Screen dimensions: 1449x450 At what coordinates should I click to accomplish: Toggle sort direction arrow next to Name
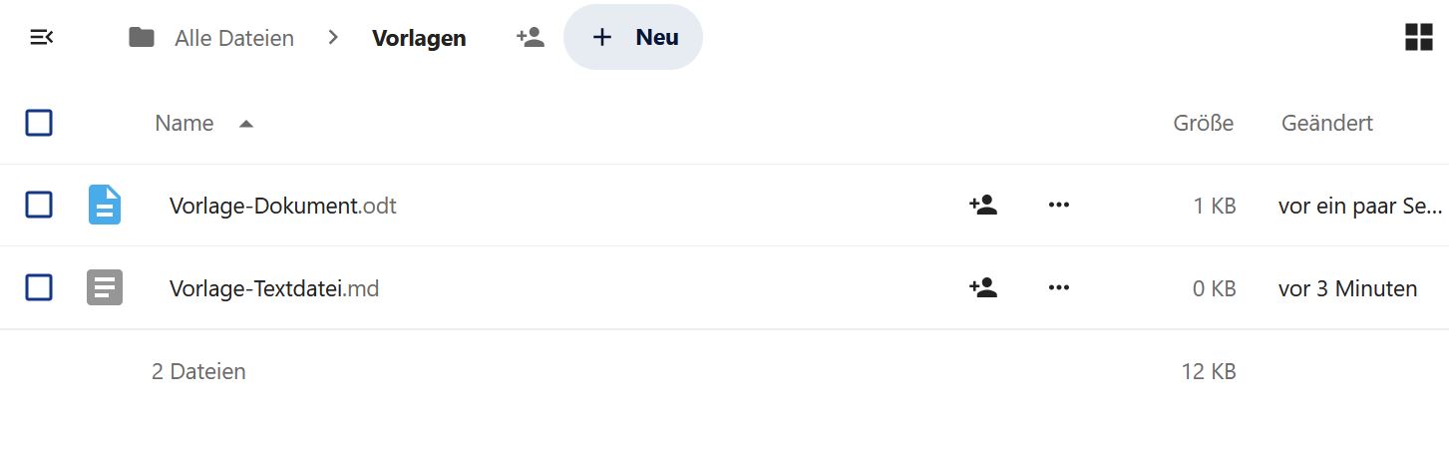[x=246, y=124]
